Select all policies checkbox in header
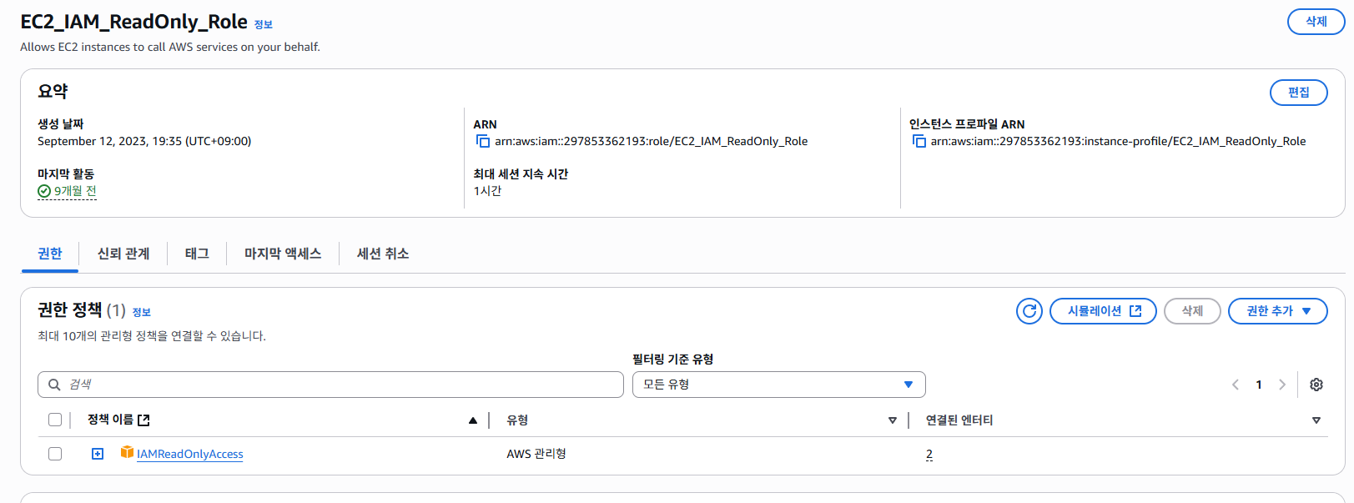1354x503 pixels. 55,420
